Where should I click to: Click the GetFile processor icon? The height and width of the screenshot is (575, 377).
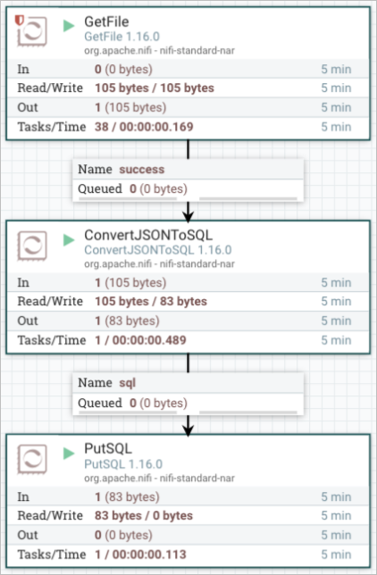coord(32,31)
